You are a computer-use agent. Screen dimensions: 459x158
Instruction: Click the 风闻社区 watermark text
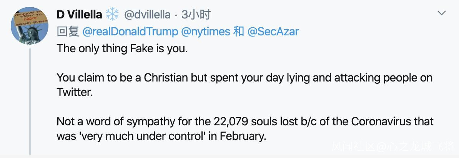coord(354,146)
